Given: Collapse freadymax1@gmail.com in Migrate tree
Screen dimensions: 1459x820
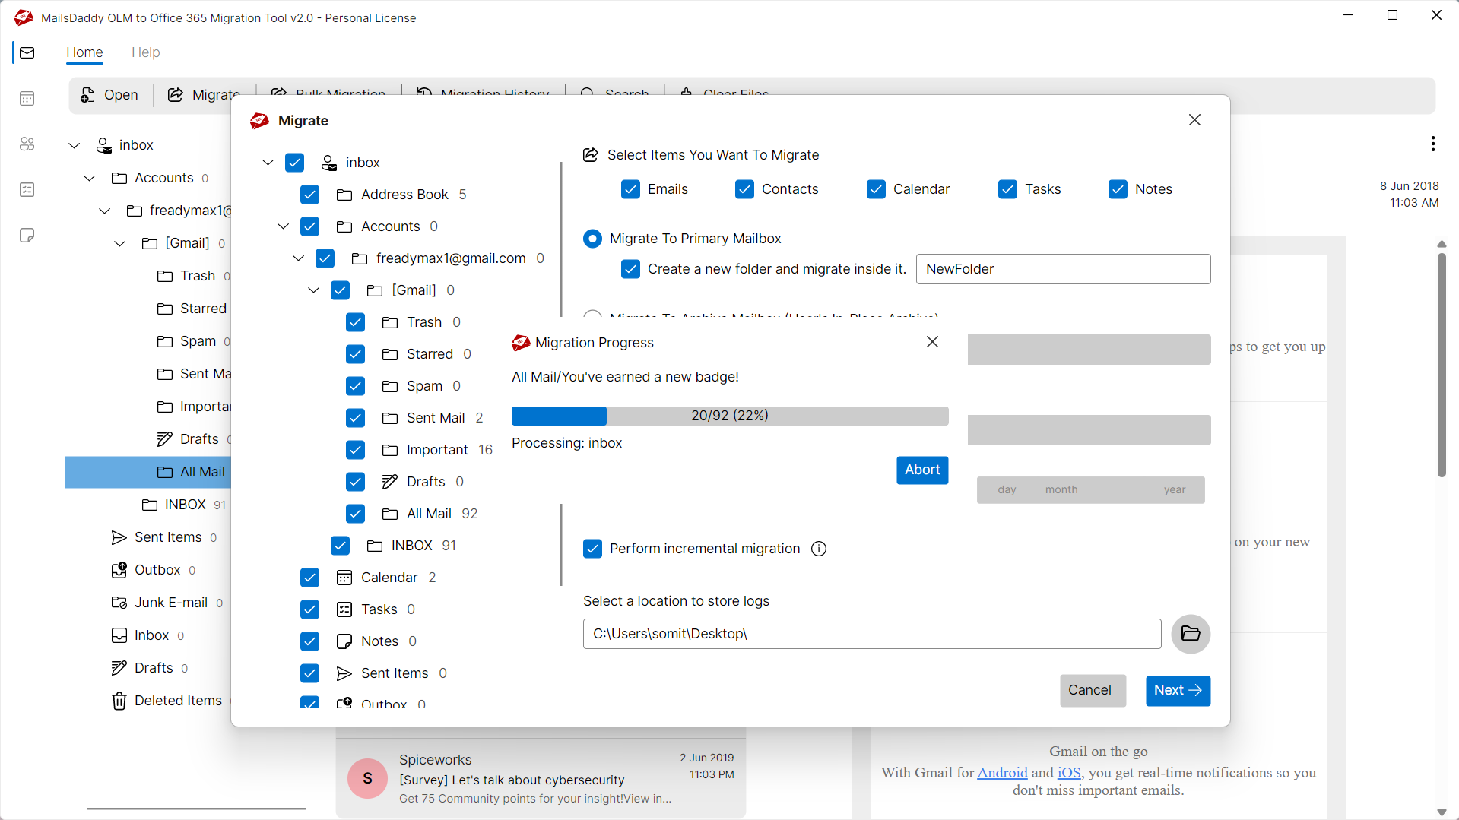Looking at the screenshot, I should [298, 258].
